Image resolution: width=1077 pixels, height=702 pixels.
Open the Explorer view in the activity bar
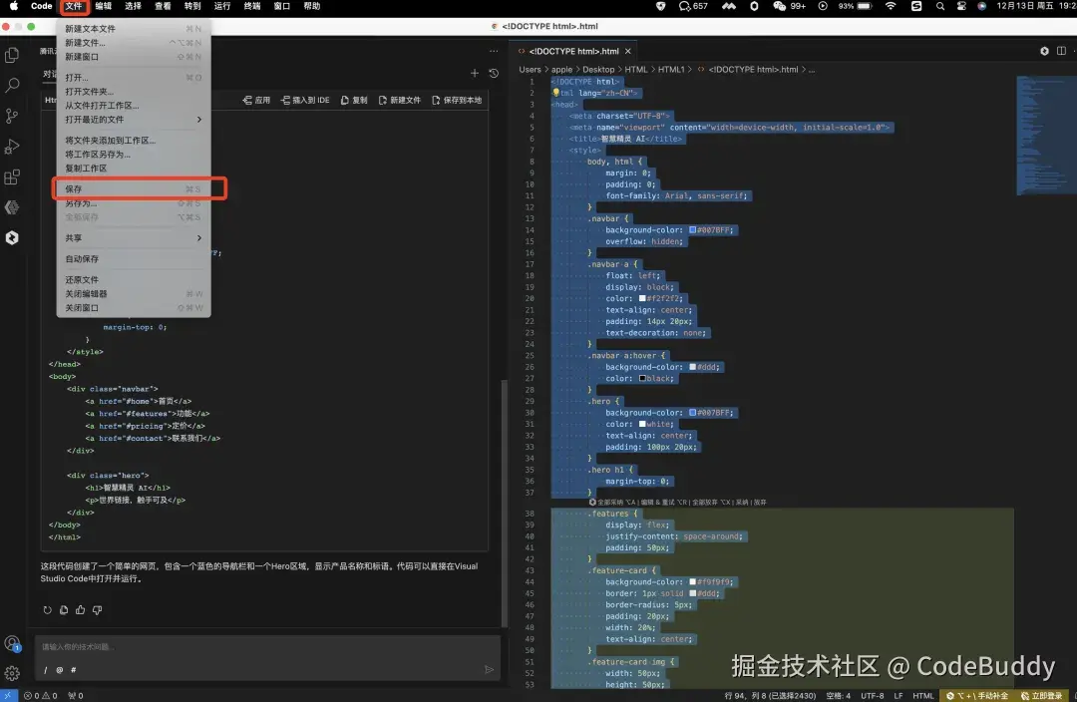12,55
